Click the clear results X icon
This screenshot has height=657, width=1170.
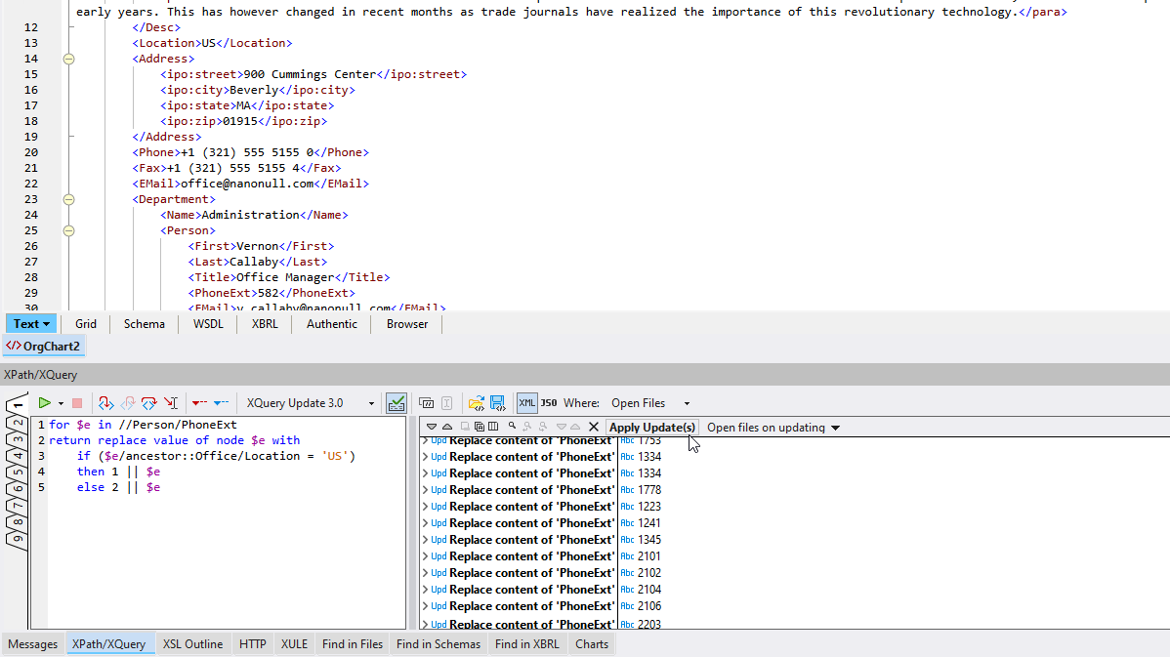(x=594, y=426)
